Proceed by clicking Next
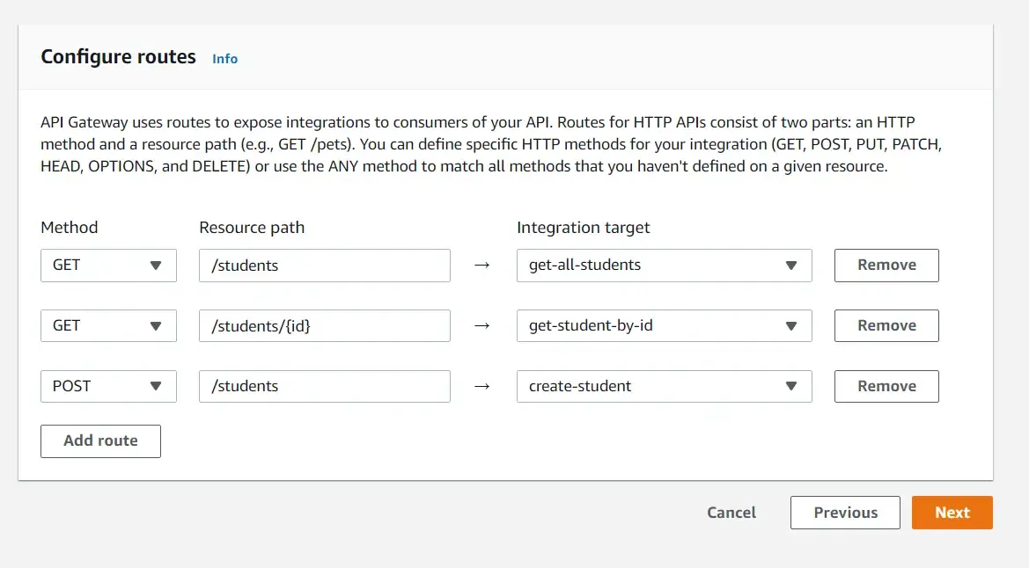Viewport: 1029px width, 568px height. click(952, 512)
